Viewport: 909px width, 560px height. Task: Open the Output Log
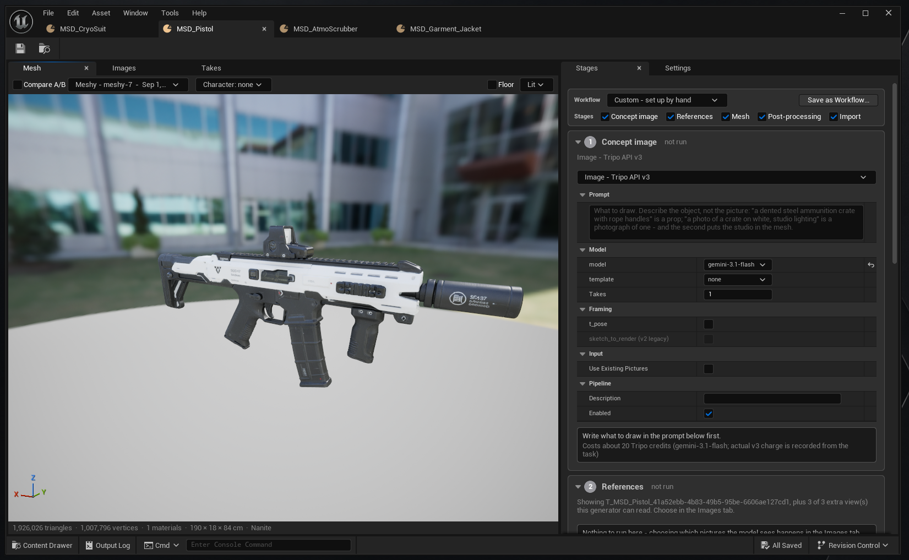coord(108,545)
